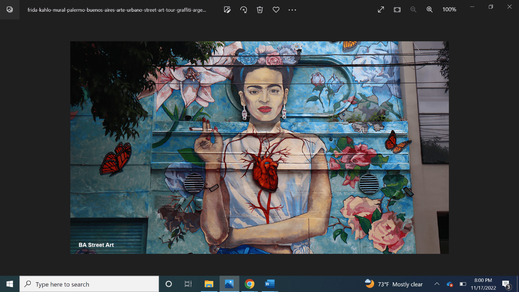Image resolution: width=519 pixels, height=292 pixels.
Task: Open the See more ellipsis menu
Action: click(292, 10)
